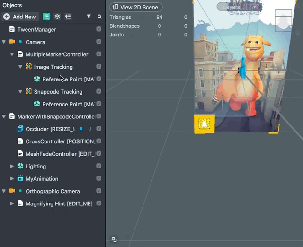Select the Occluder cube icon
The height and width of the screenshot is (247, 303).
click(x=20, y=129)
